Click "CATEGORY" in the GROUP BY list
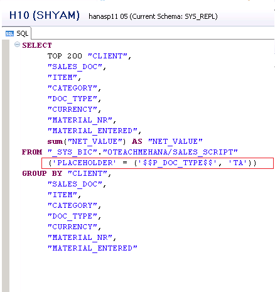Image resolution: width=275 pixels, height=292 pixels. pos(72,205)
